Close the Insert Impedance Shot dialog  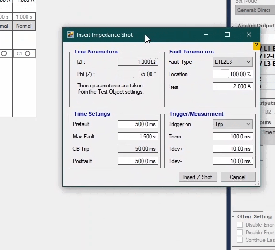click(249, 34)
